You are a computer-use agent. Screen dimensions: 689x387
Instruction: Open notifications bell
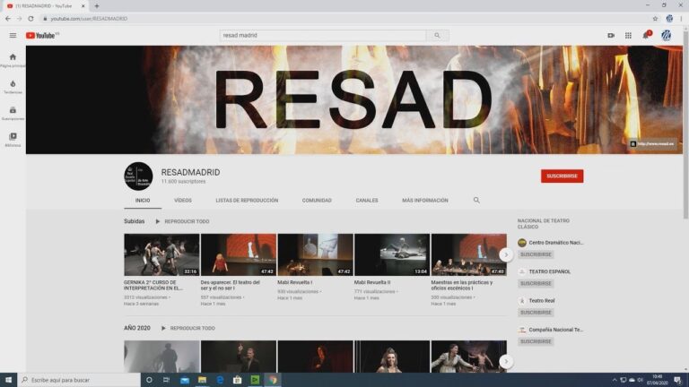point(646,36)
